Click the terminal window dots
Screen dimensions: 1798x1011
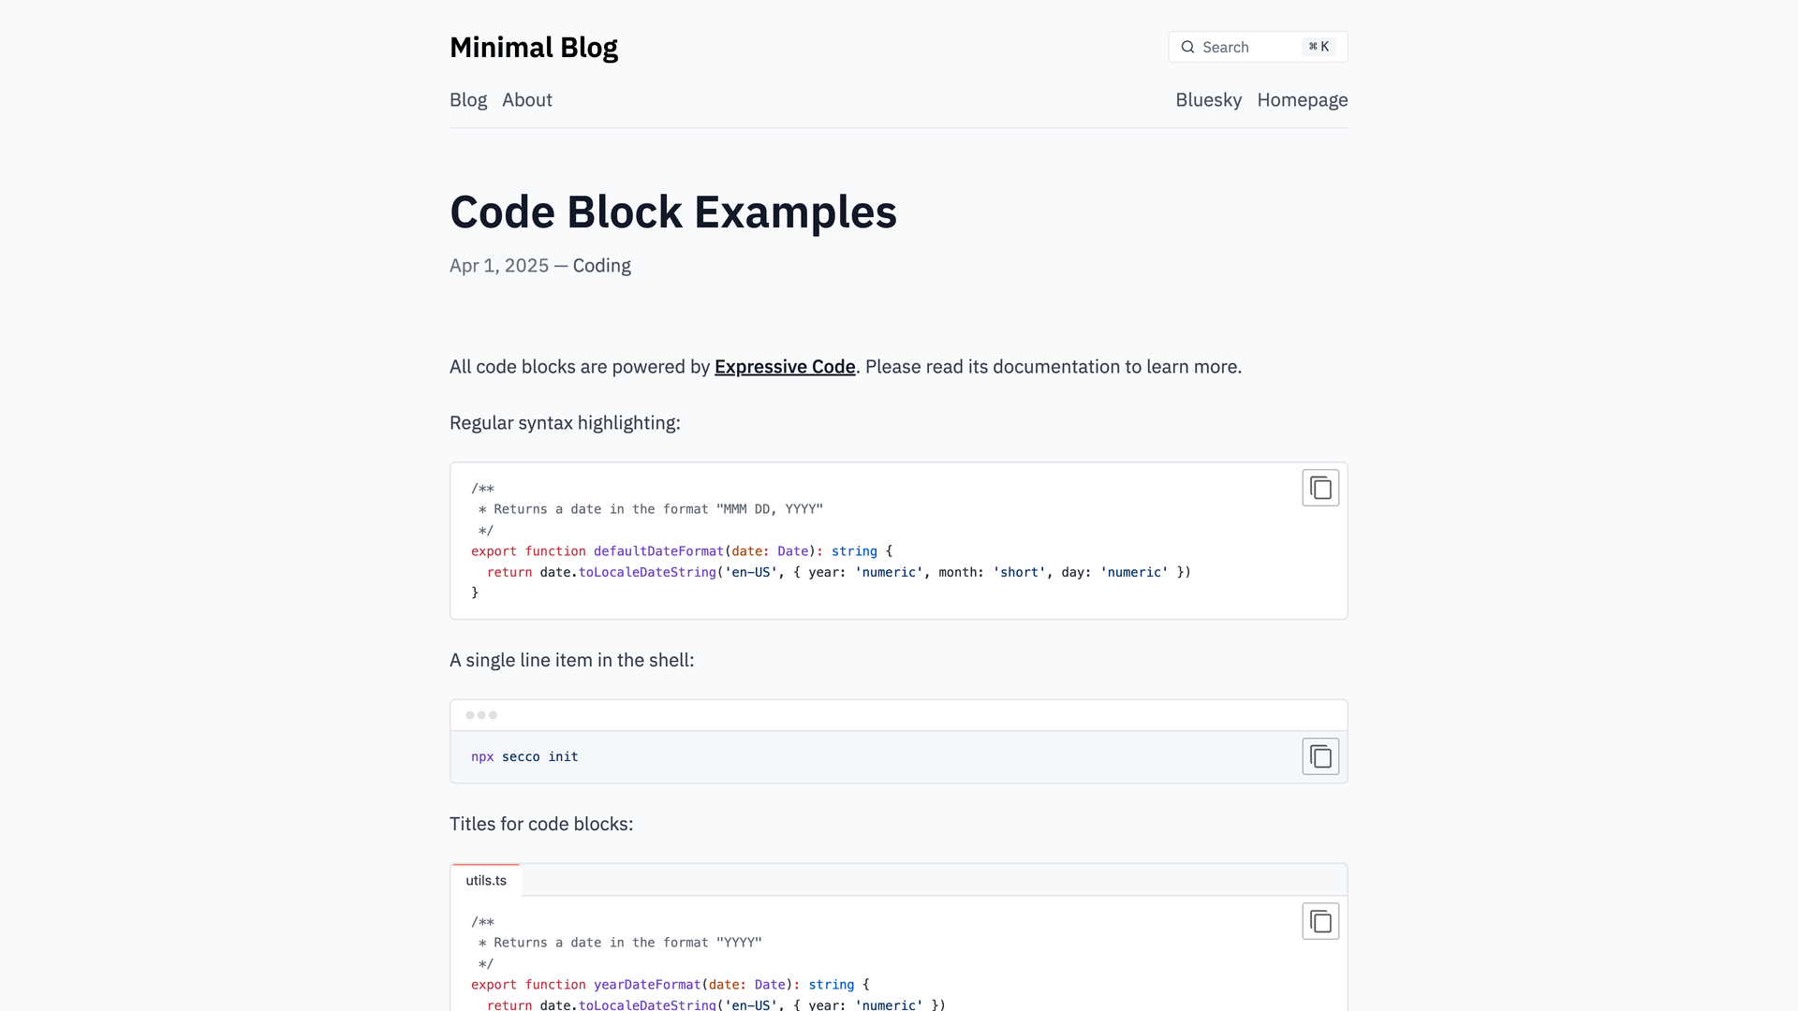click(x=481, y=715)
